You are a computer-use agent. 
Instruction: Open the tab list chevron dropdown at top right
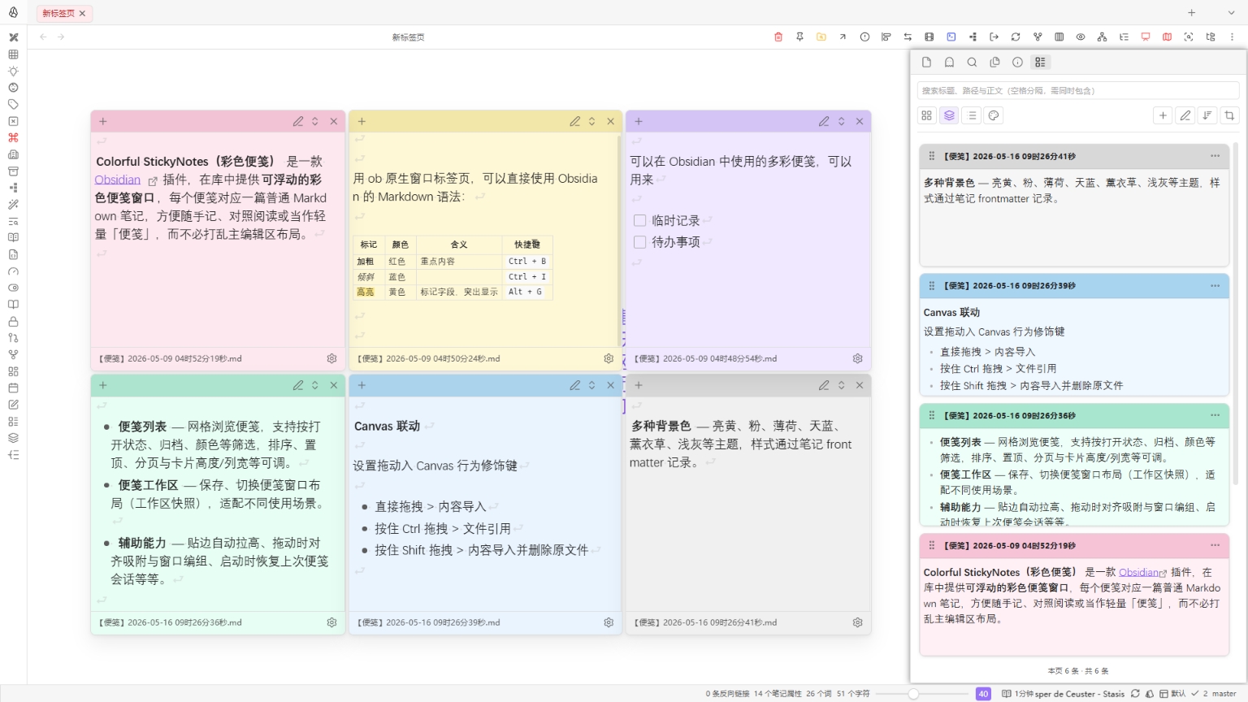pos(1231,13)
